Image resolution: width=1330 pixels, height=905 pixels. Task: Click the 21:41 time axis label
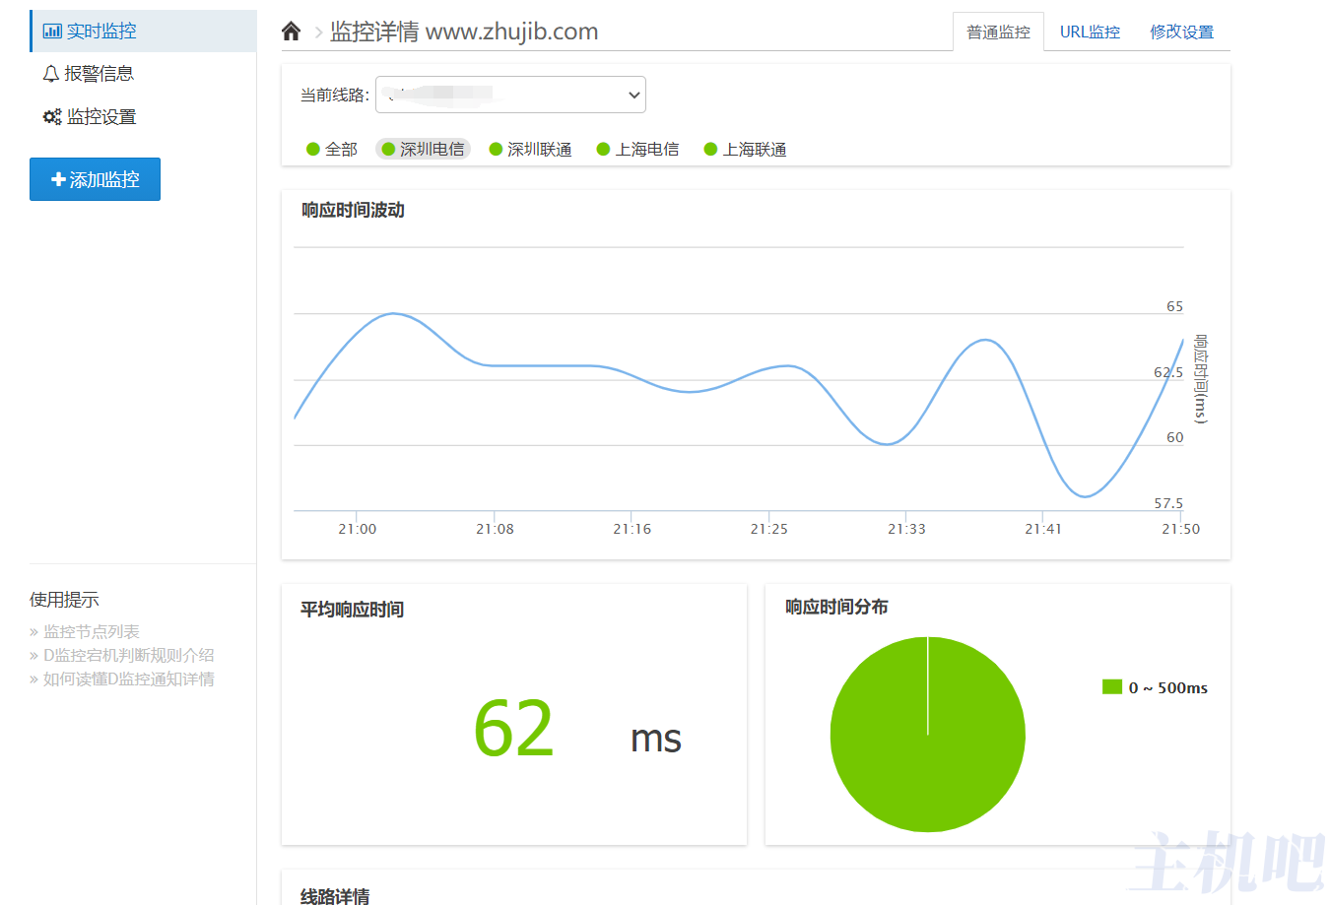[1043, 529]
